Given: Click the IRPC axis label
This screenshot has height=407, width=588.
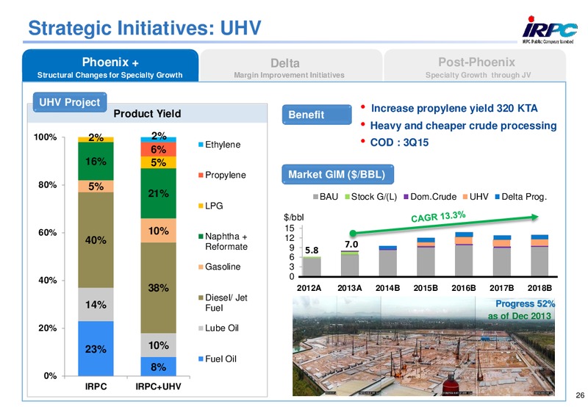Looking at the screenshot, I should tap(96, 386).
